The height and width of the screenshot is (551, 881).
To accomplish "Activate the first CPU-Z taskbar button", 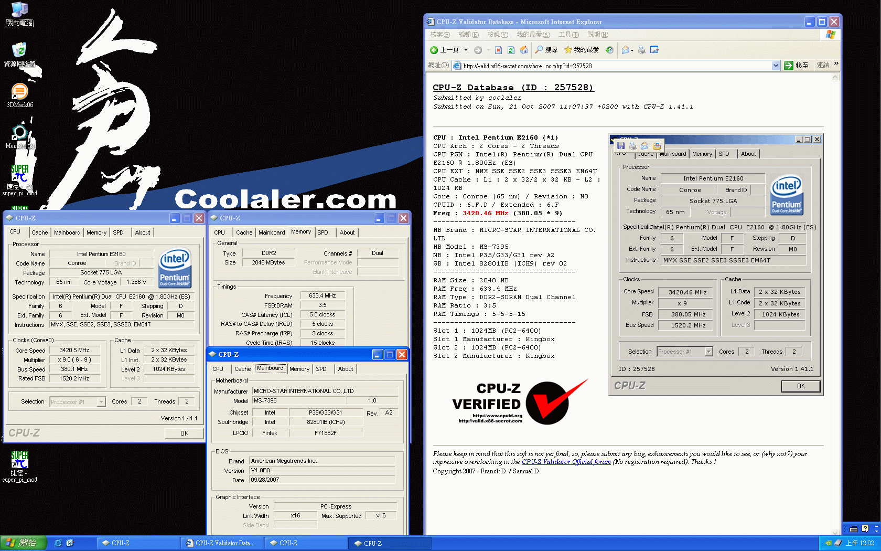I will point(138,543).
